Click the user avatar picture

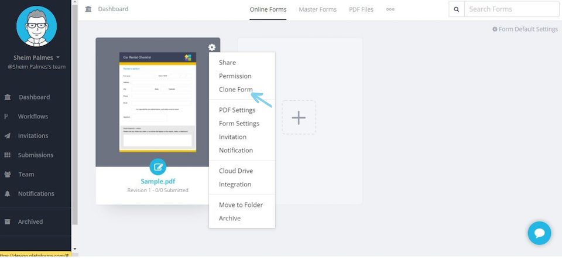coord(36,26)
